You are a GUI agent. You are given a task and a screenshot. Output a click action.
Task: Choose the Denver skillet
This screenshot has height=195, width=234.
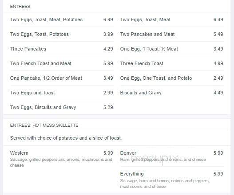pos(172,156)
